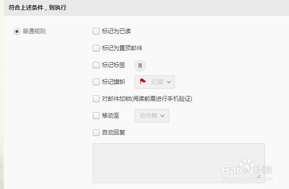289x189 pixels.
Task: Click the 普通规则 label text
Action: tap(34, 31)
